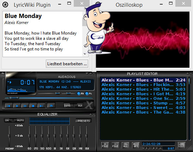
Task: Open the playlist +FILE add menu
Action: point(105,145)
